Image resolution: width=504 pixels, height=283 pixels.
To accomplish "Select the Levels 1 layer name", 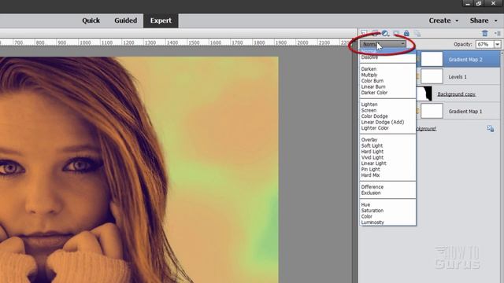I will tap(458, 77).
